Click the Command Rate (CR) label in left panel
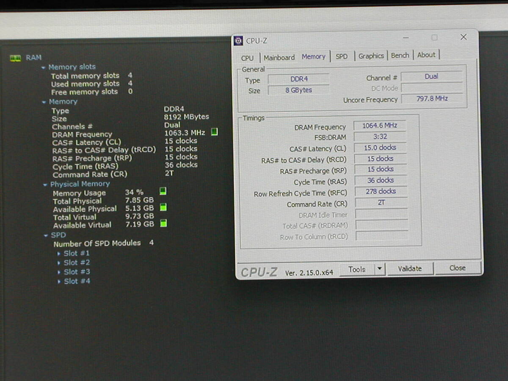This screenshot has width=508, height=381. pyautogui.click(x=90, y=174)
